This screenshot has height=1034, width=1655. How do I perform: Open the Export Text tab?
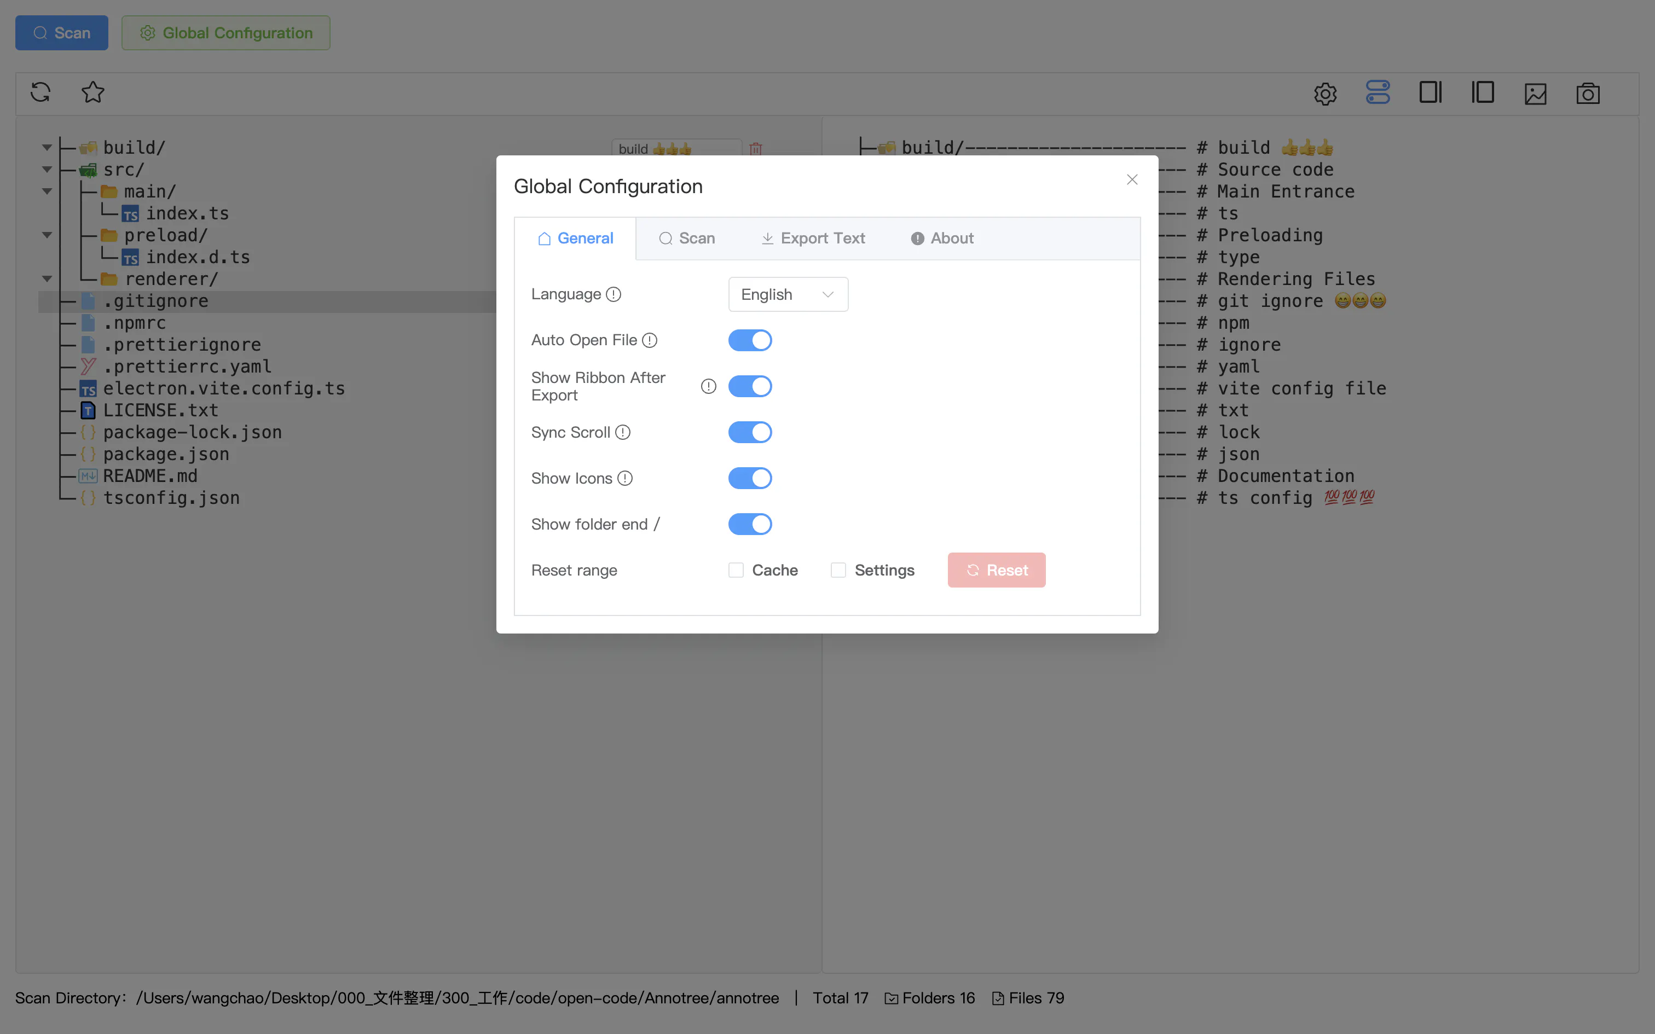point(813,238)
